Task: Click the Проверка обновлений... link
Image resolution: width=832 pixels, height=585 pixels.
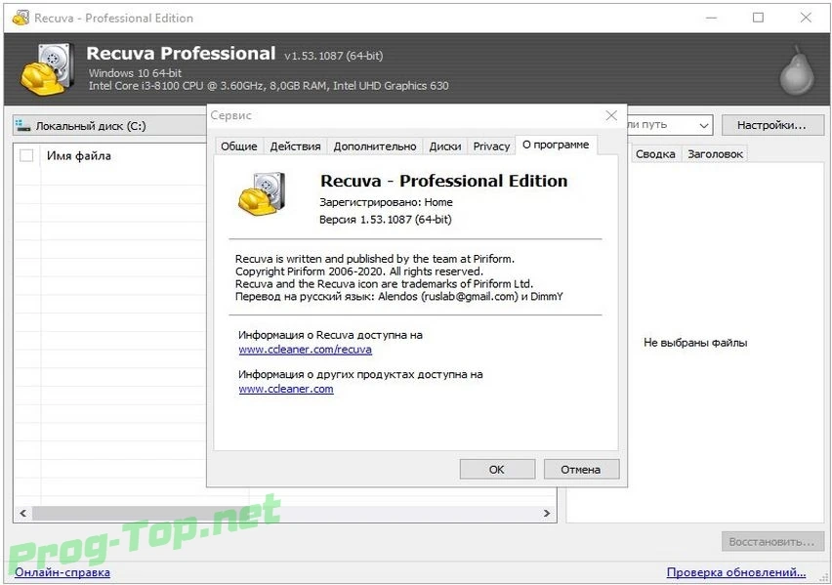Action: [736, 572]
